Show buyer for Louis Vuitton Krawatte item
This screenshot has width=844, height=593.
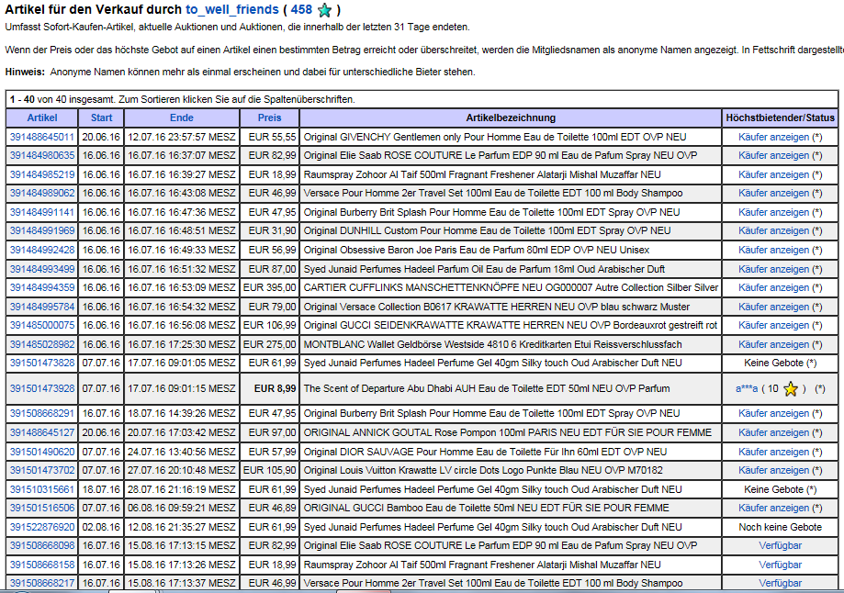773,470
